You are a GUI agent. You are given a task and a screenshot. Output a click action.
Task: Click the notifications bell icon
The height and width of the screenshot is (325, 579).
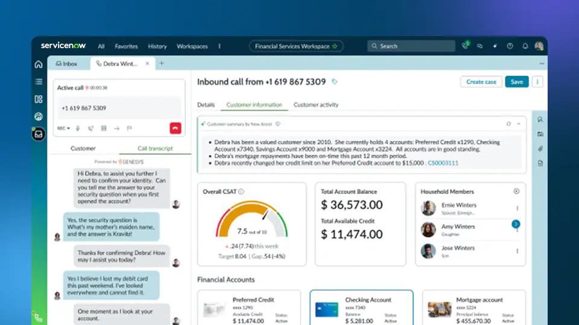(x=525, y=46)
